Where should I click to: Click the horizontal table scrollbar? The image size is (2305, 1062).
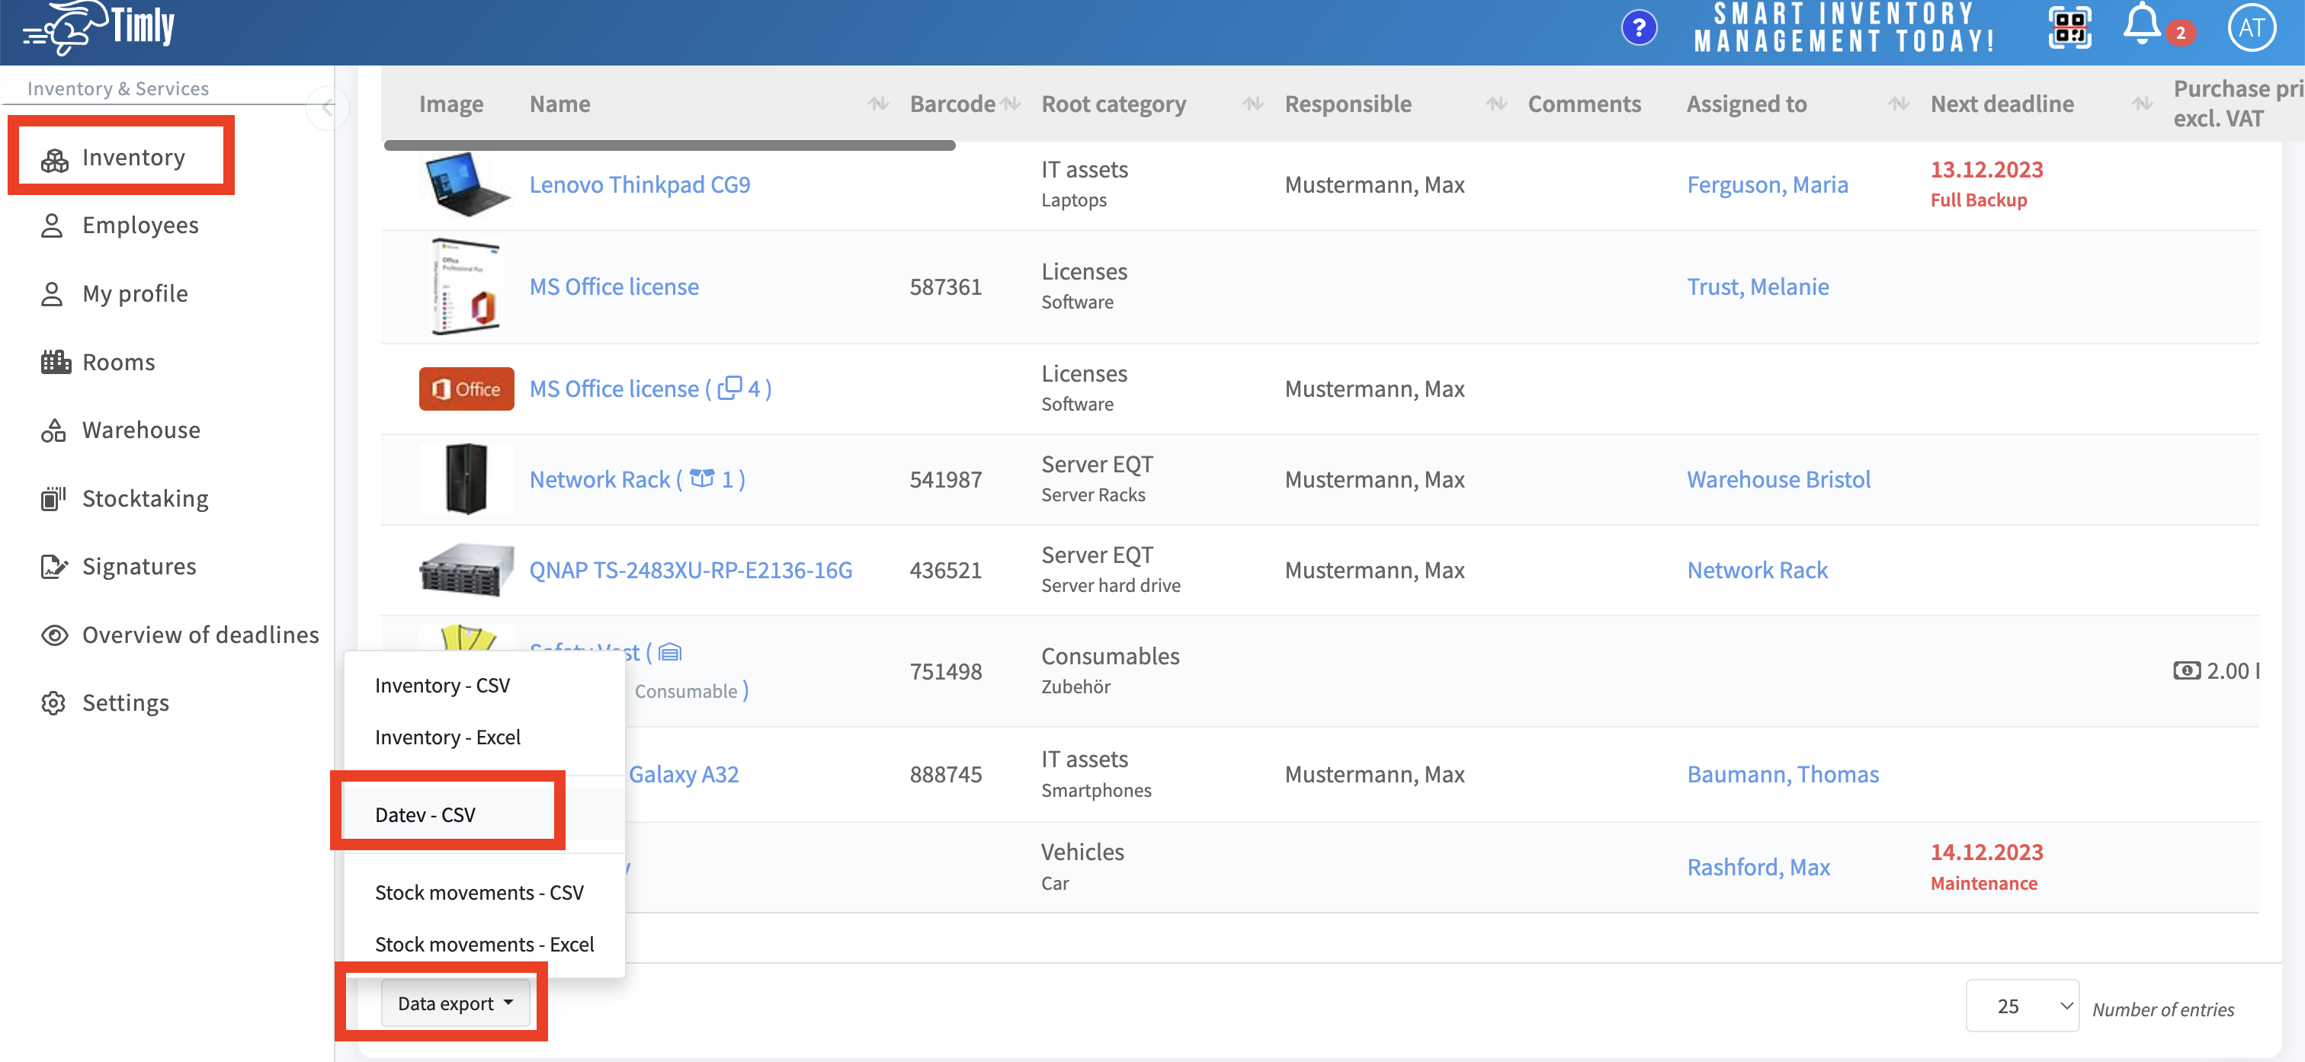(x=669, y=145)
